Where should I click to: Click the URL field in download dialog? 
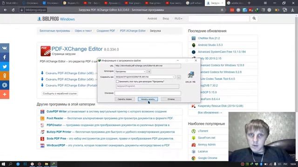(148, 66)
